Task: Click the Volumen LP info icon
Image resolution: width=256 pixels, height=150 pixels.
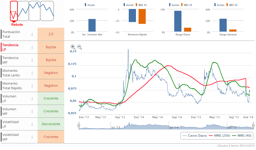Action: pos(32,98)
